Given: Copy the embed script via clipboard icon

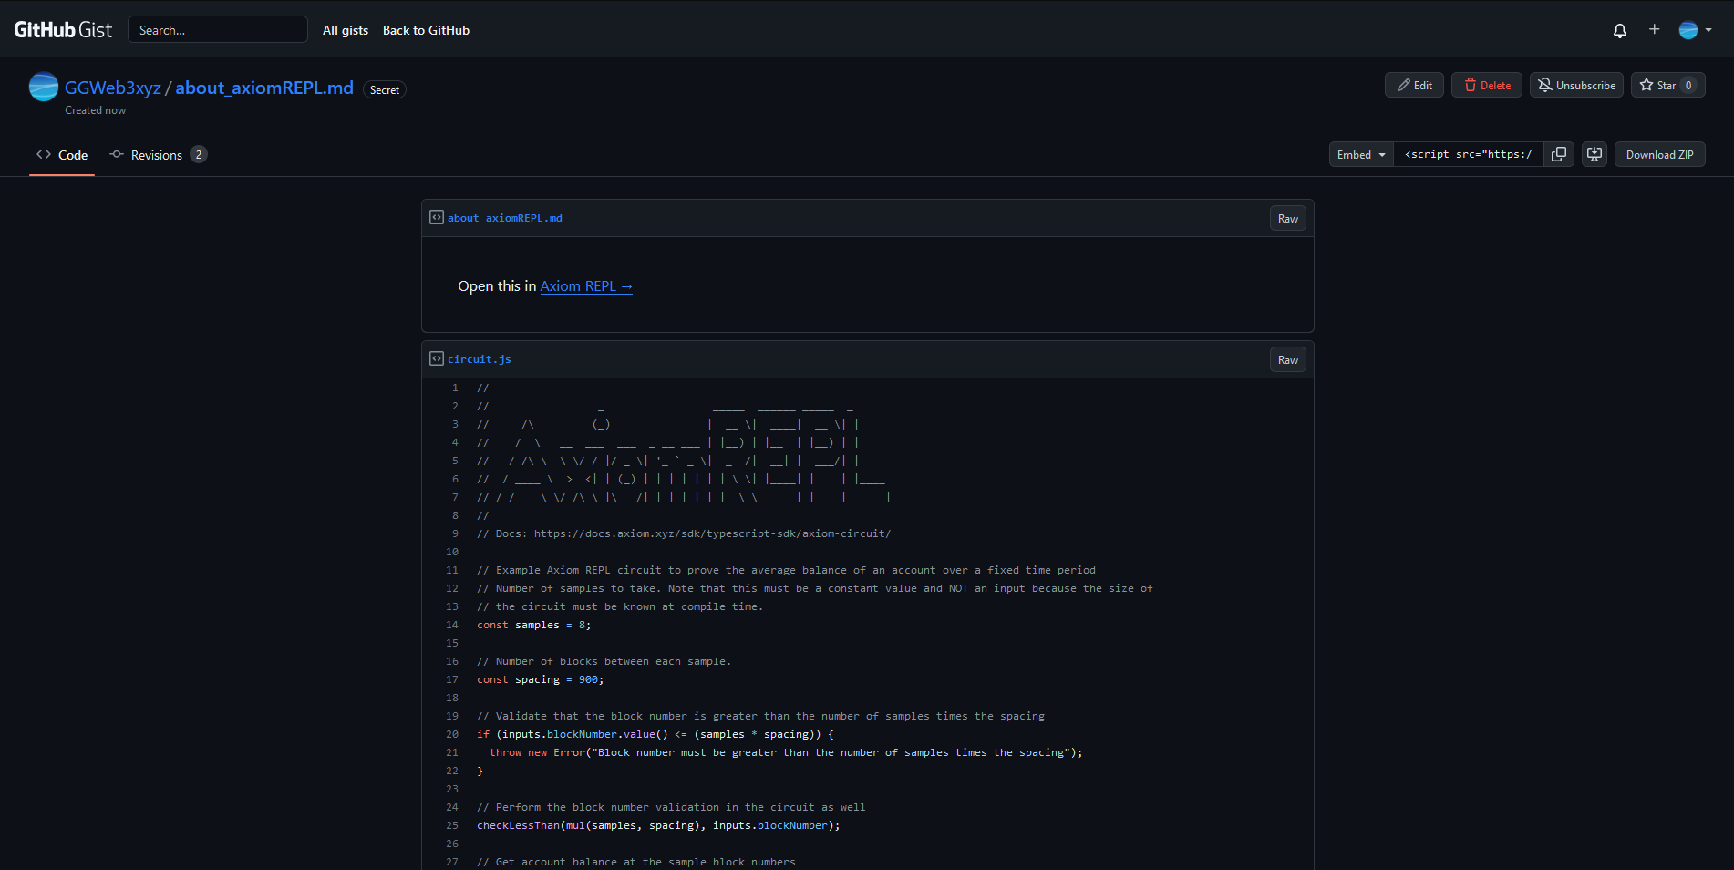Looking at the screenshot, I should pos(1559,154).
